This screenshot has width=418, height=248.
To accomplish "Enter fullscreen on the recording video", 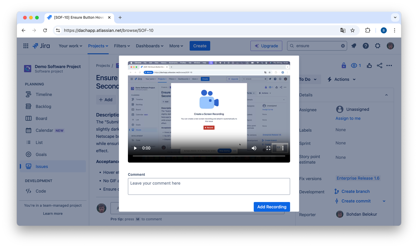I will [268, 148].
